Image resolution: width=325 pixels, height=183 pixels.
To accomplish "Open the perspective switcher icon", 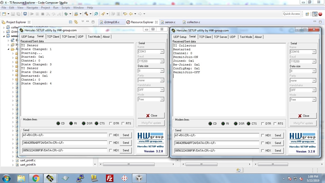I will tap(307, 14).
